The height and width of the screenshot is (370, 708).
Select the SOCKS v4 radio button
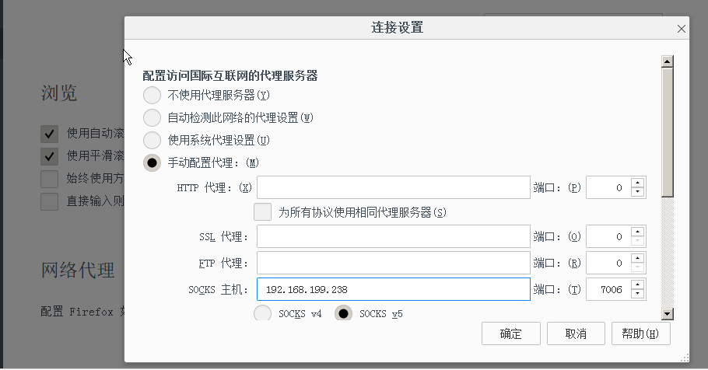coord(262,313)
